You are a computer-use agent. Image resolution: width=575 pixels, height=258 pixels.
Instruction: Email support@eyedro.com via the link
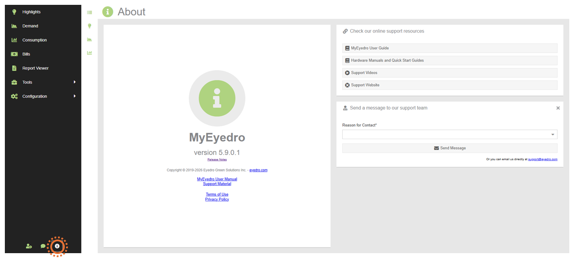pyautogui.click(x=543, y=159)
